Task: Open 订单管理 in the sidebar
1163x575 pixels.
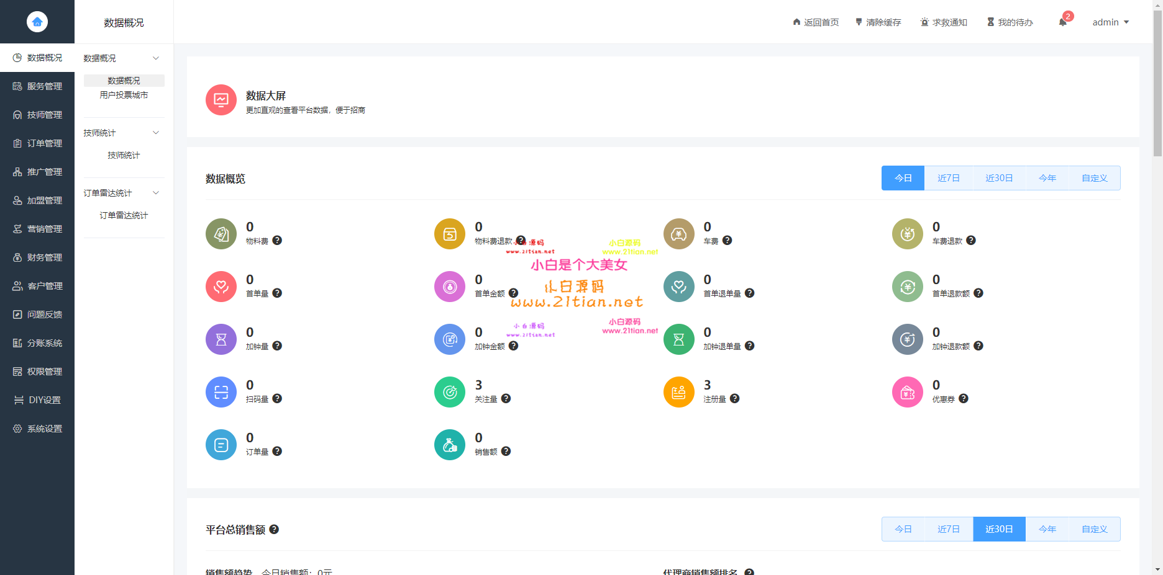Action: (37, 143)
